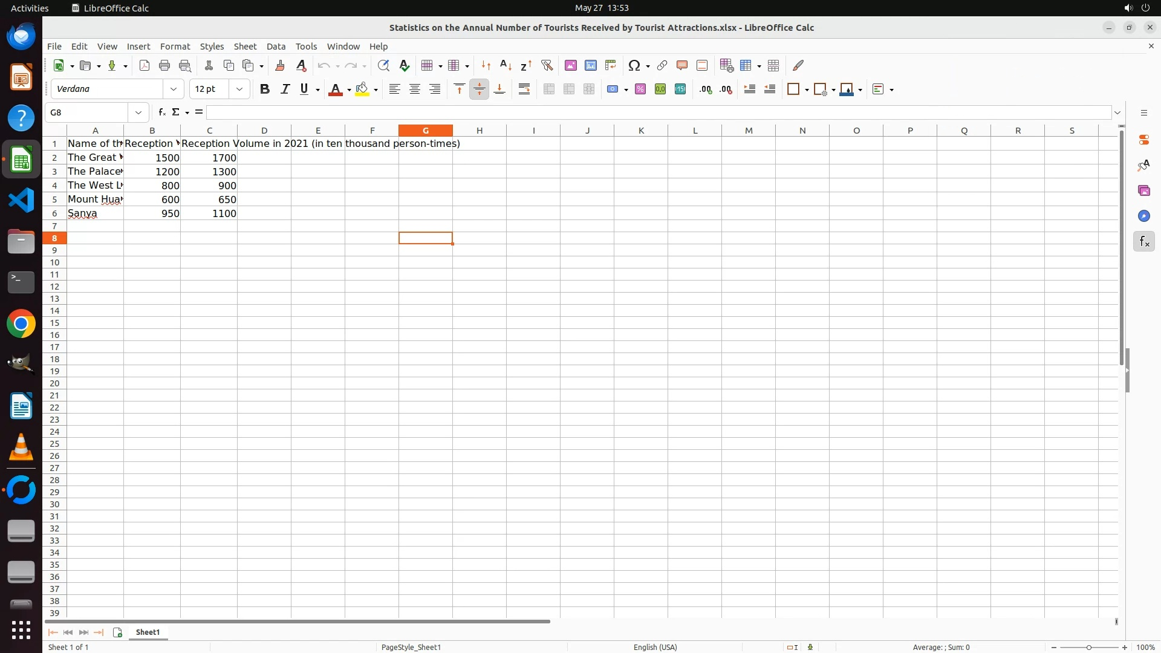Click the Sort Ascending icon
Viewport: 1161px width, 653px height.
(506, 65)
